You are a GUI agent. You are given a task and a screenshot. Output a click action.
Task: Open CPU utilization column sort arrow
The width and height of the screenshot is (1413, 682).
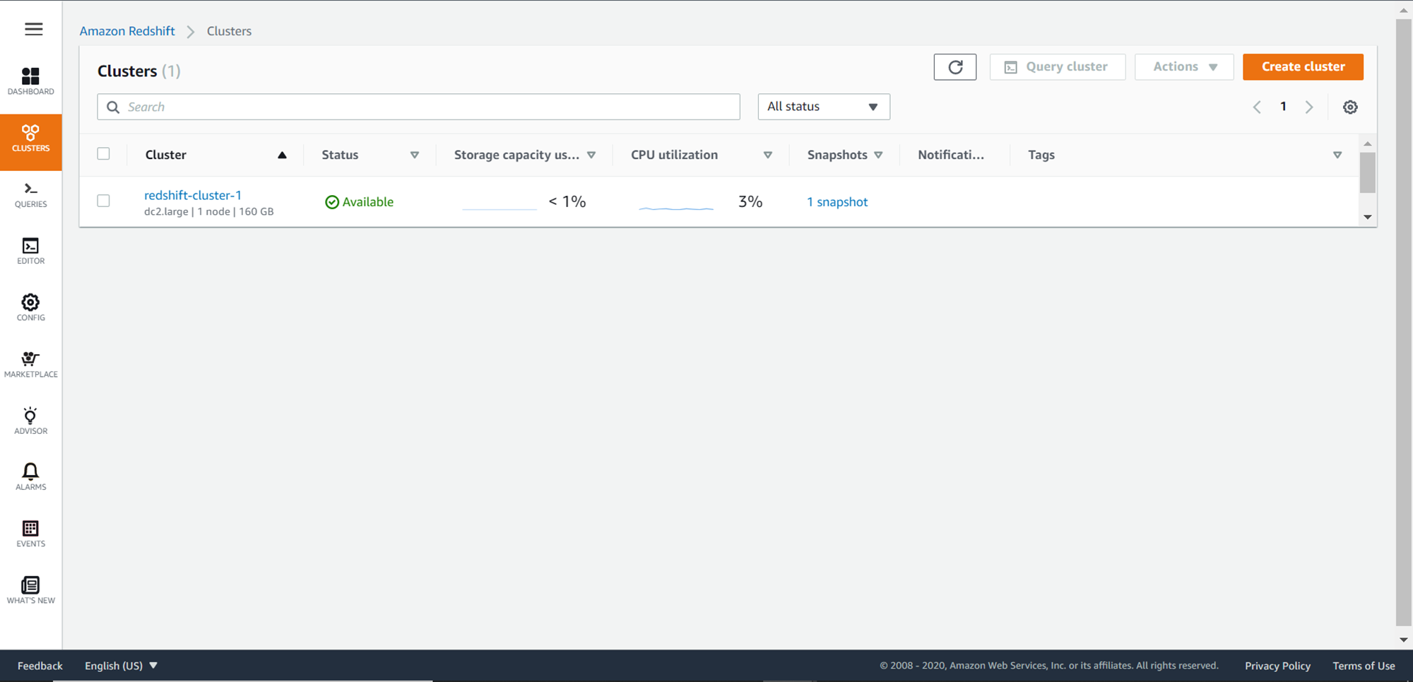(x=768, y=155)
